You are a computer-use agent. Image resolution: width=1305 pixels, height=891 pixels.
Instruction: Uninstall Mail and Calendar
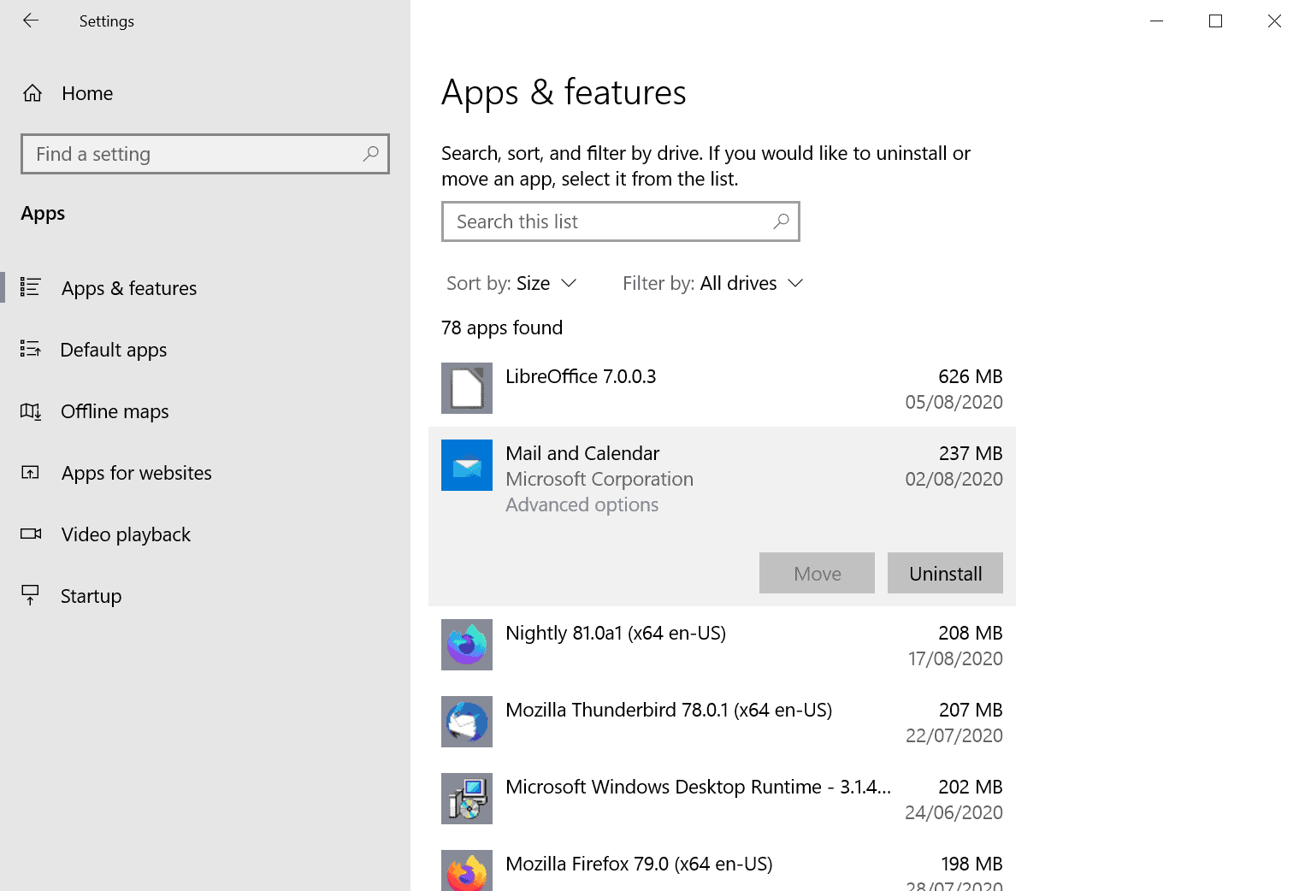pyautogui.click(x=945, y=573)
